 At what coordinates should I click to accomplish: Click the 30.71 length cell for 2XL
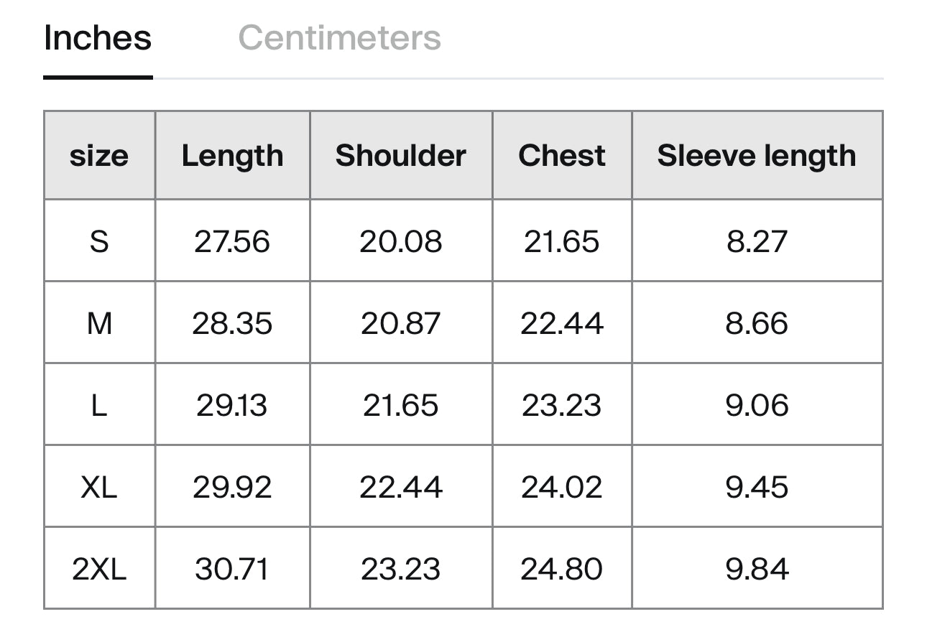[x=232, y=569]
